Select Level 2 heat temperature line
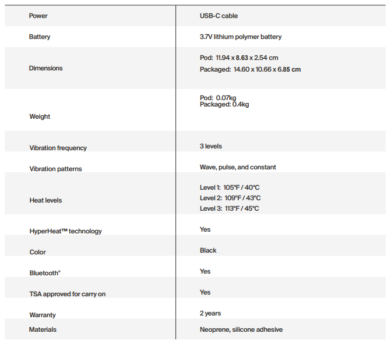This screenshot has height=344, width=391. (x=230, y=198)
